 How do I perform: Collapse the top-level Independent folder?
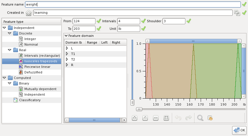(x=4, y=28)
